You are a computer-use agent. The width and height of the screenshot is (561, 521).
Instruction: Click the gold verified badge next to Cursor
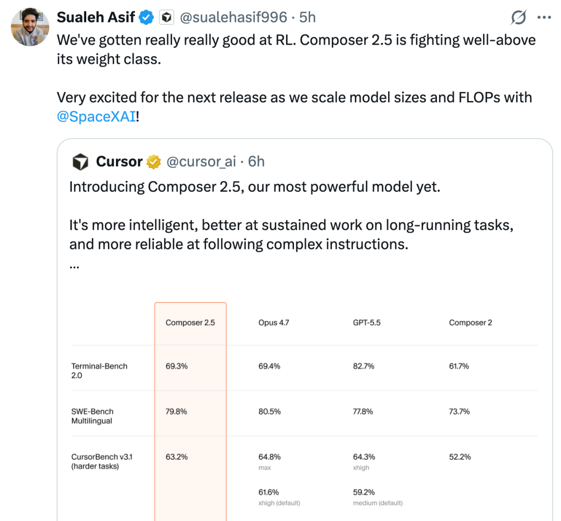point(154,162)
